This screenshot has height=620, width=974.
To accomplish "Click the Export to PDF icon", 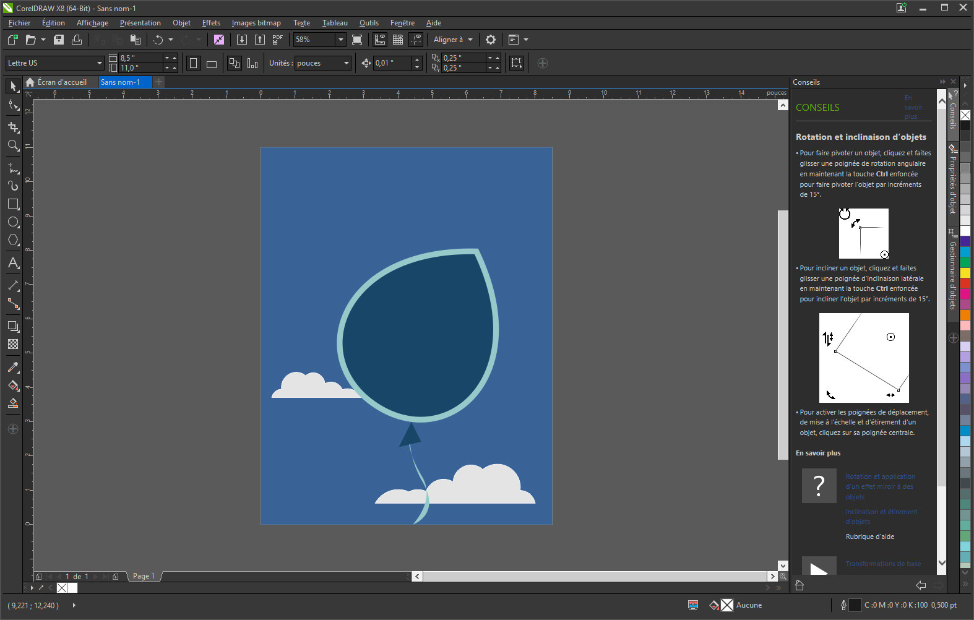I will (x=277, y=40).
